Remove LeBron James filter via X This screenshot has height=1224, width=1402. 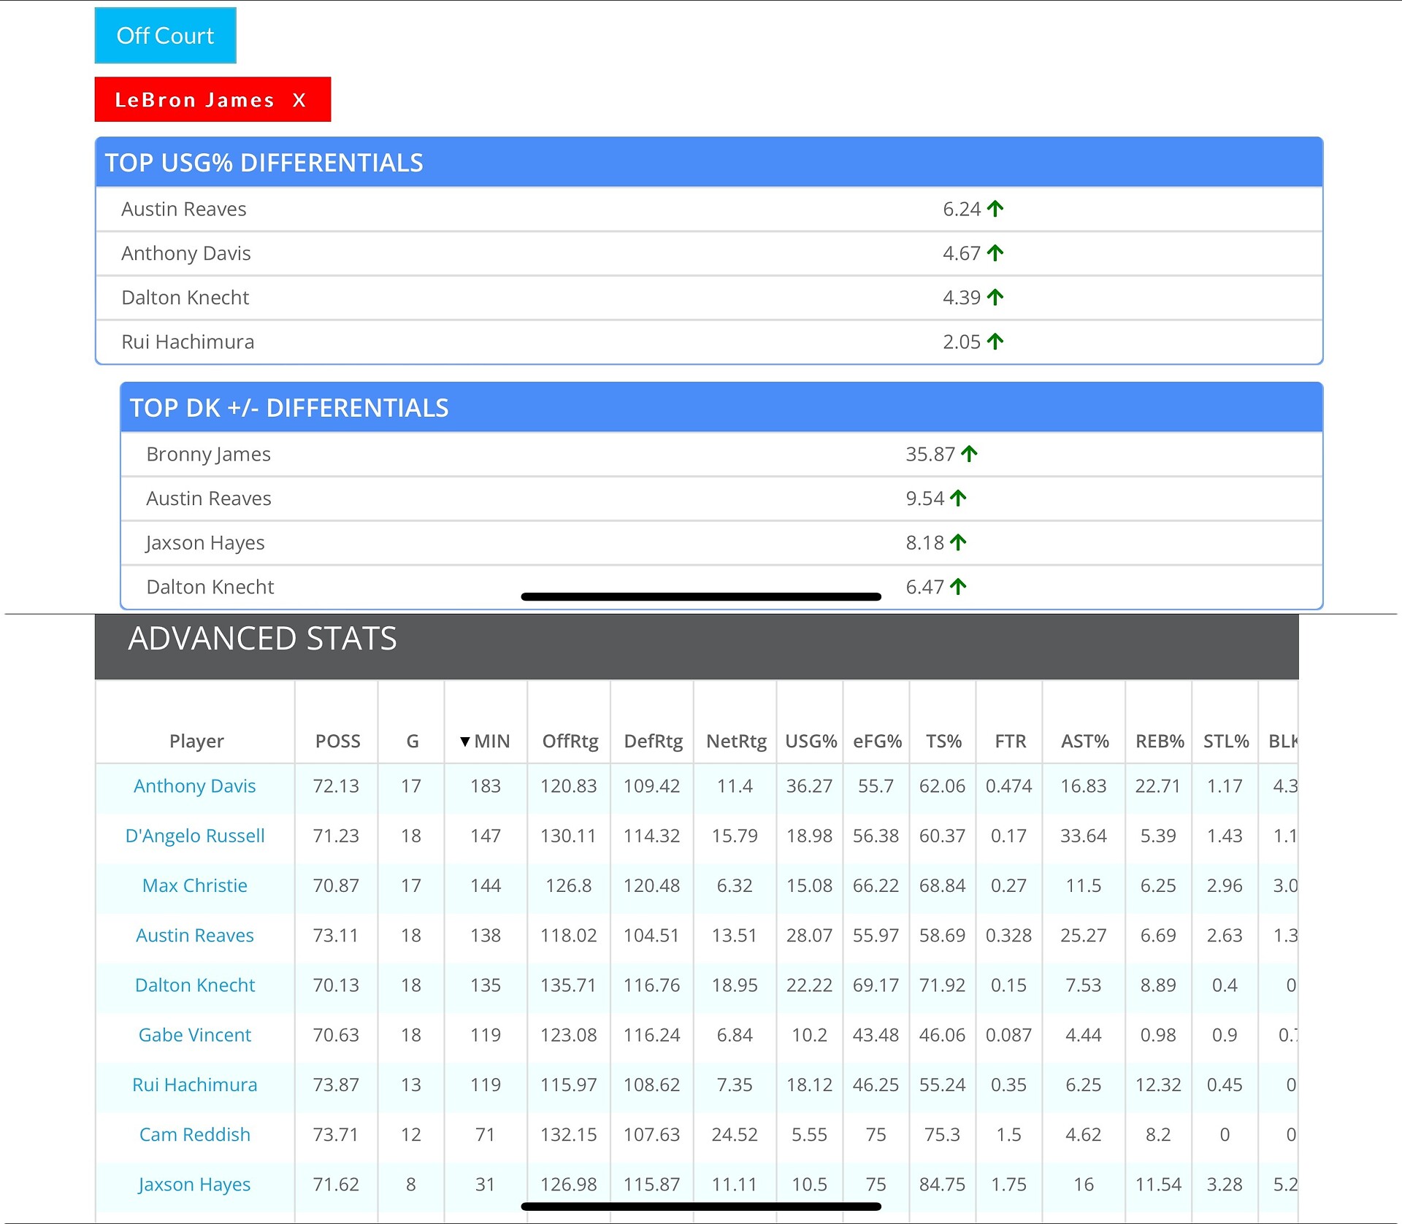pos(299,100)
